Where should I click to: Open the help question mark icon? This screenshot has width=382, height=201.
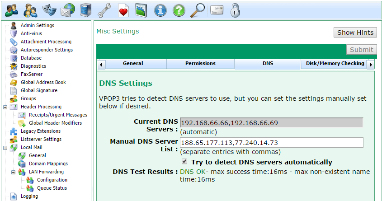179,10
